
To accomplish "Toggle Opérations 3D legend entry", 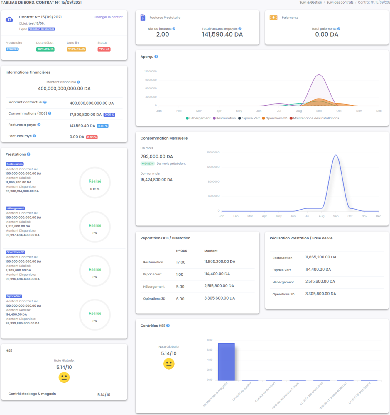I will tap(275, 118).
